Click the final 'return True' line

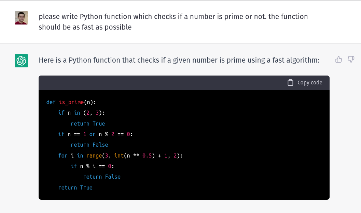pyautogui.click(x=75, y=187)
